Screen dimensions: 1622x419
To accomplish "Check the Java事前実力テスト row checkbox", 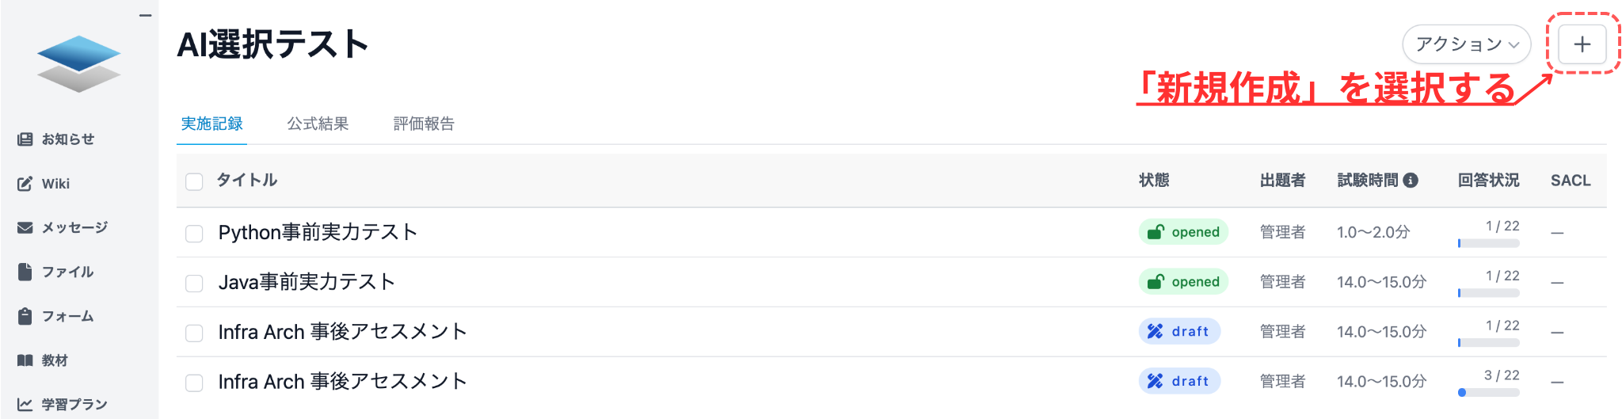I will click(194, 284).
